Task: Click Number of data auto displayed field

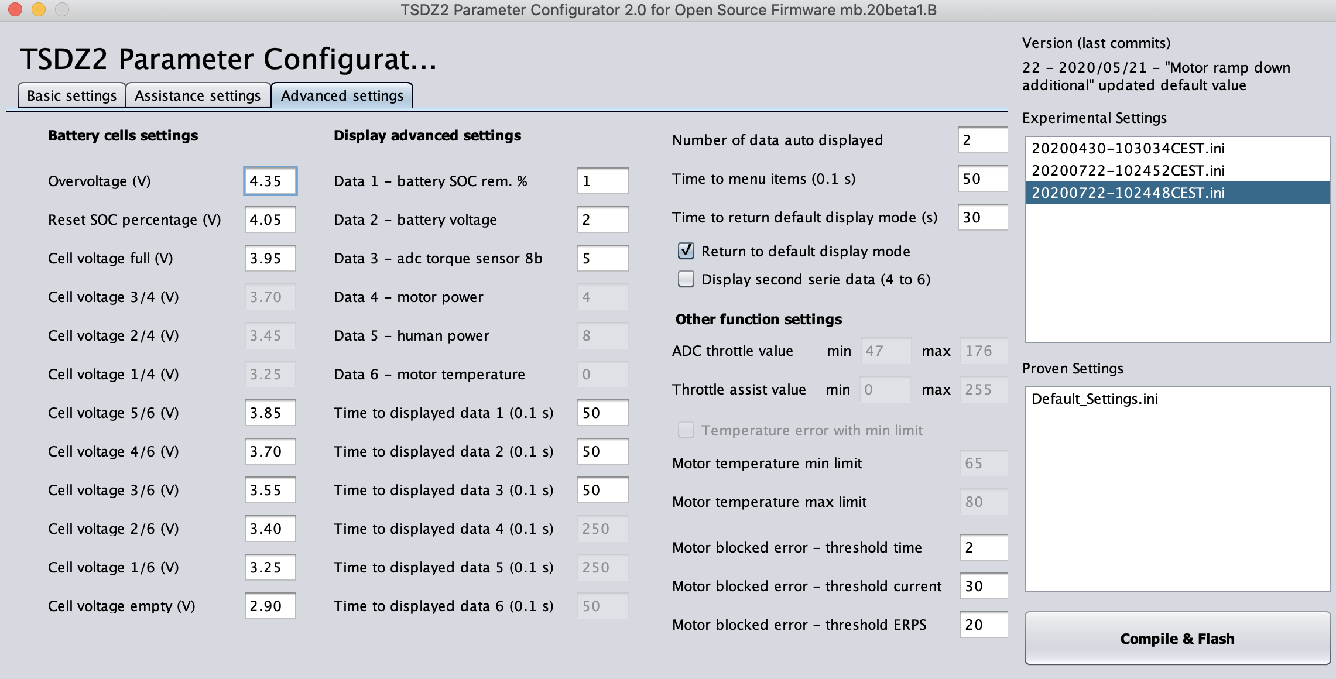Action: (x=983, y=140)
